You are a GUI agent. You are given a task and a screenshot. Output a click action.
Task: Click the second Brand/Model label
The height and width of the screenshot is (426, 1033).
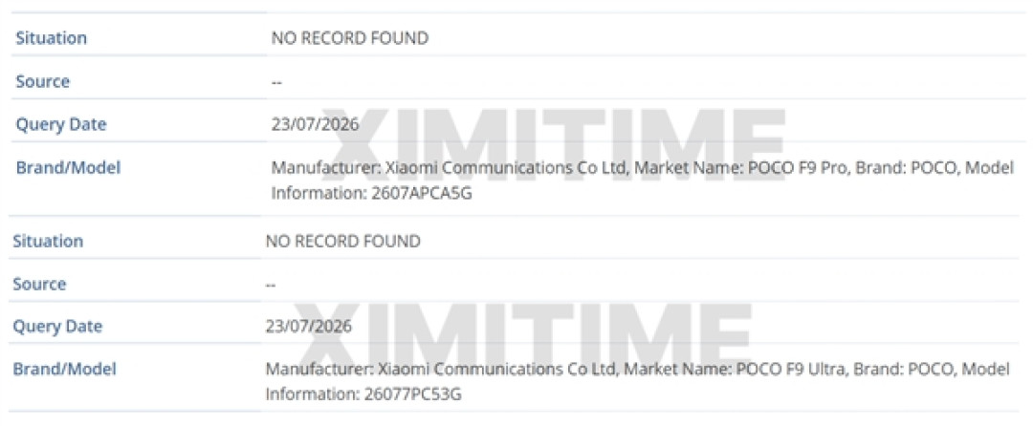click(65, 370)
